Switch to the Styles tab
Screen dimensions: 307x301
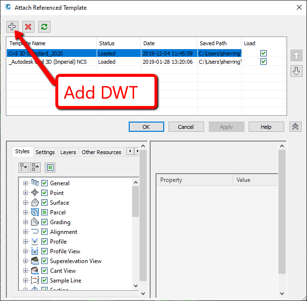pyautogui.click(x=22, y=151)
